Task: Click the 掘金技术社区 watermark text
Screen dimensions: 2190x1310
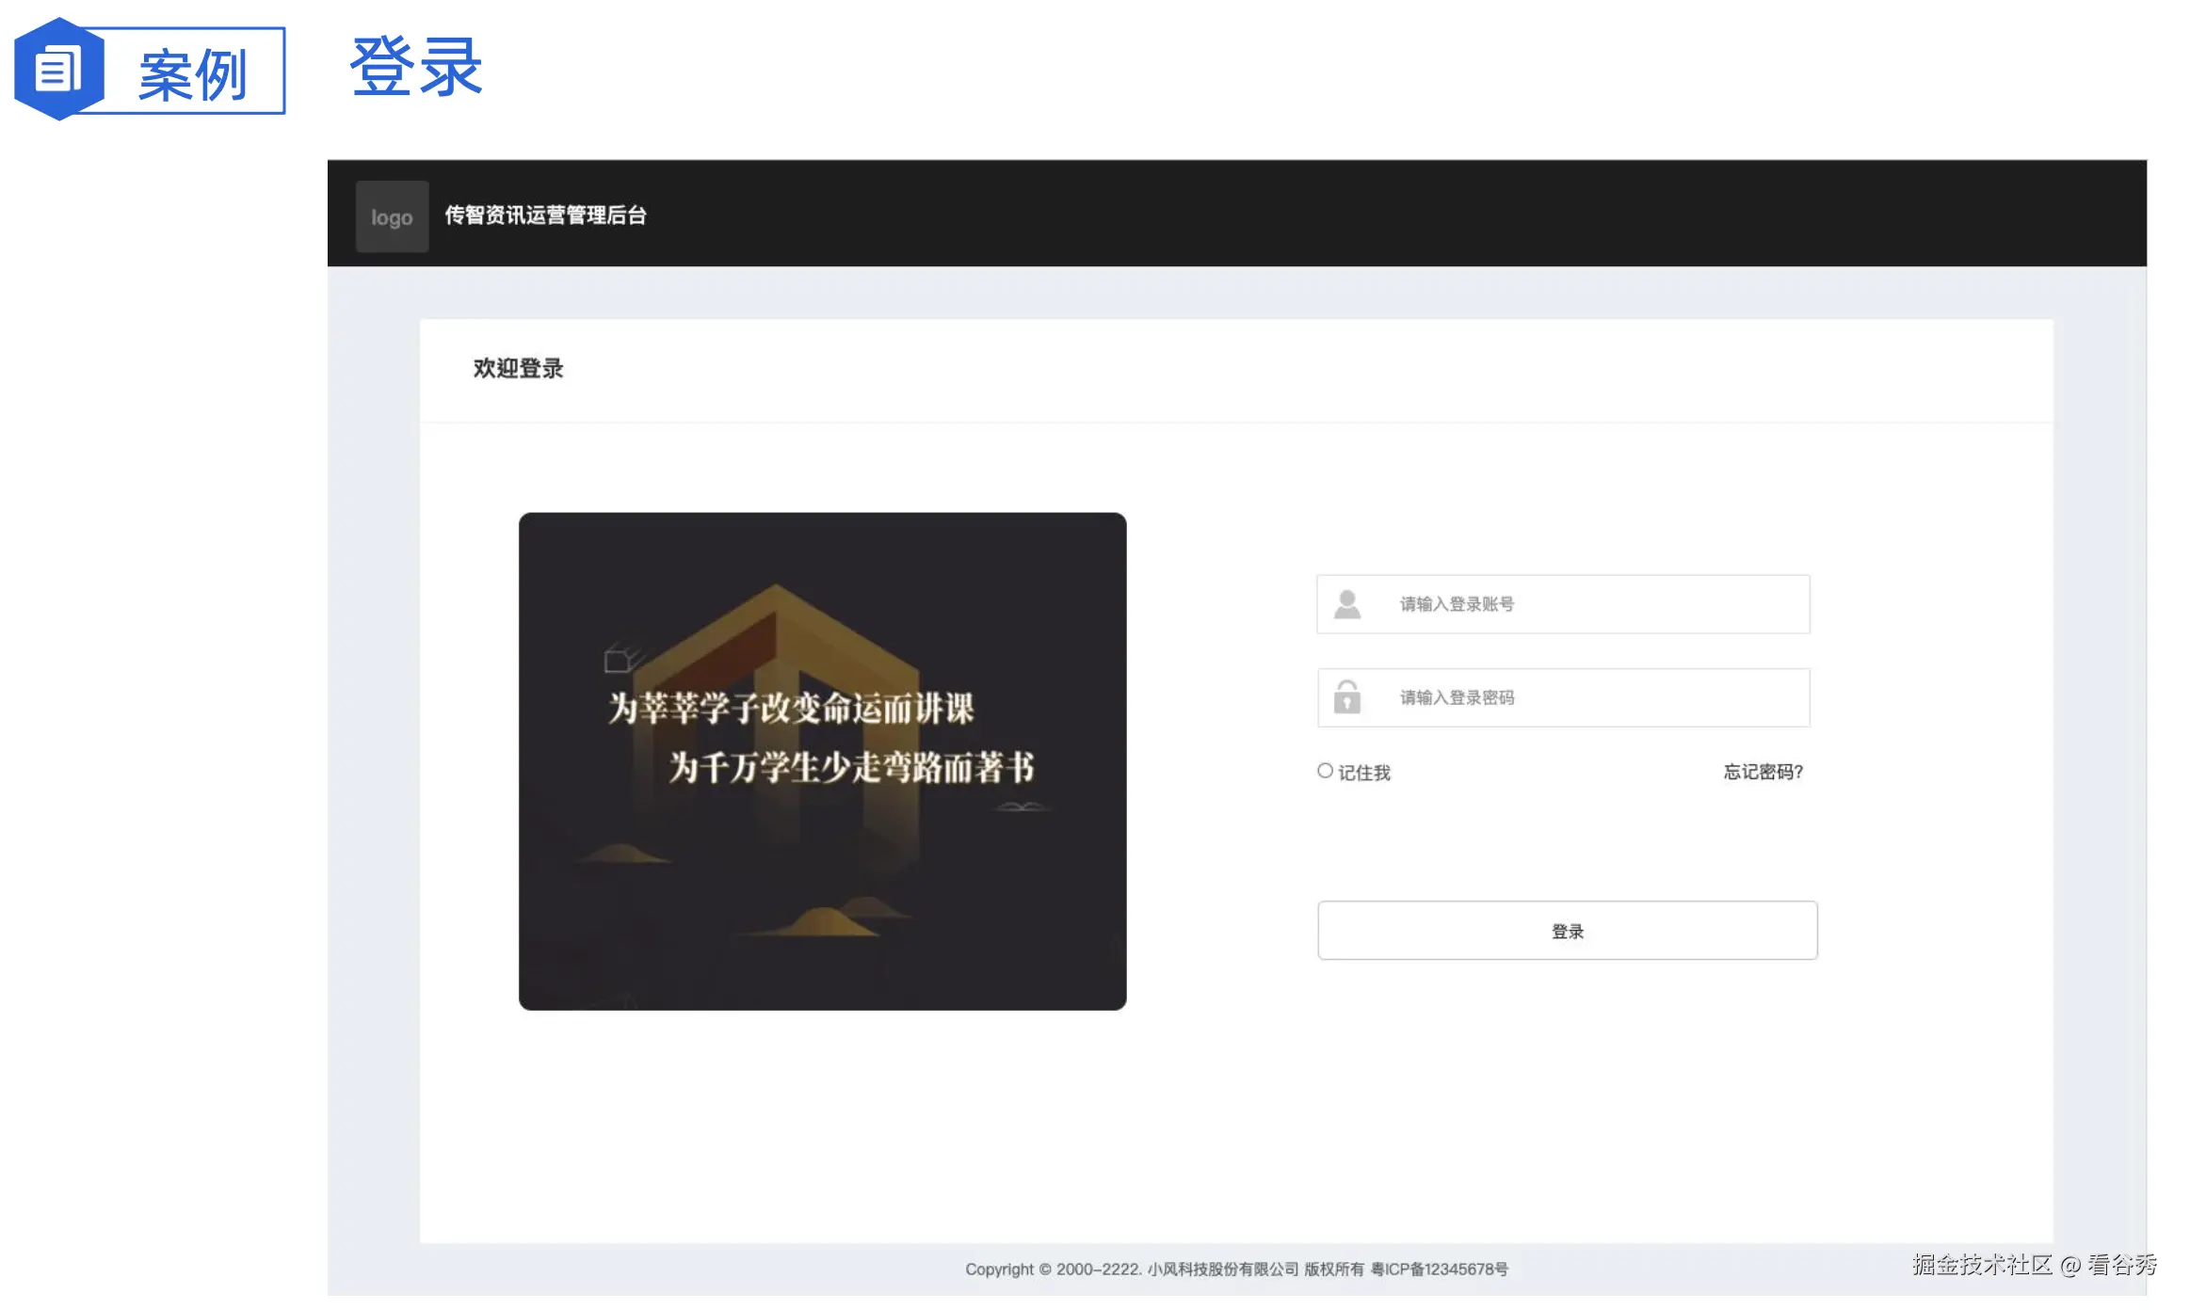Action: tap(1981, 1265)
